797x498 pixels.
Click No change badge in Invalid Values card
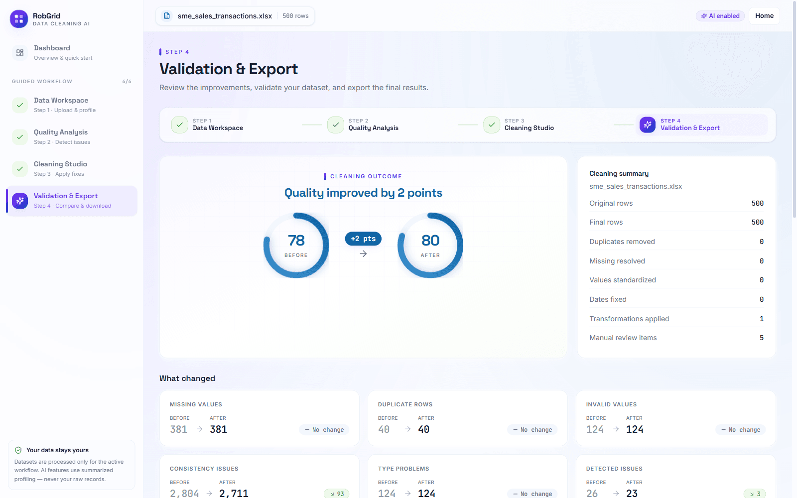pos(741,430)
